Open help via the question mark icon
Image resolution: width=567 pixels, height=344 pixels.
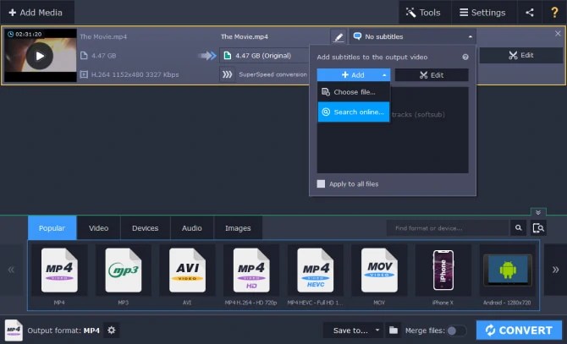(554, 13)
